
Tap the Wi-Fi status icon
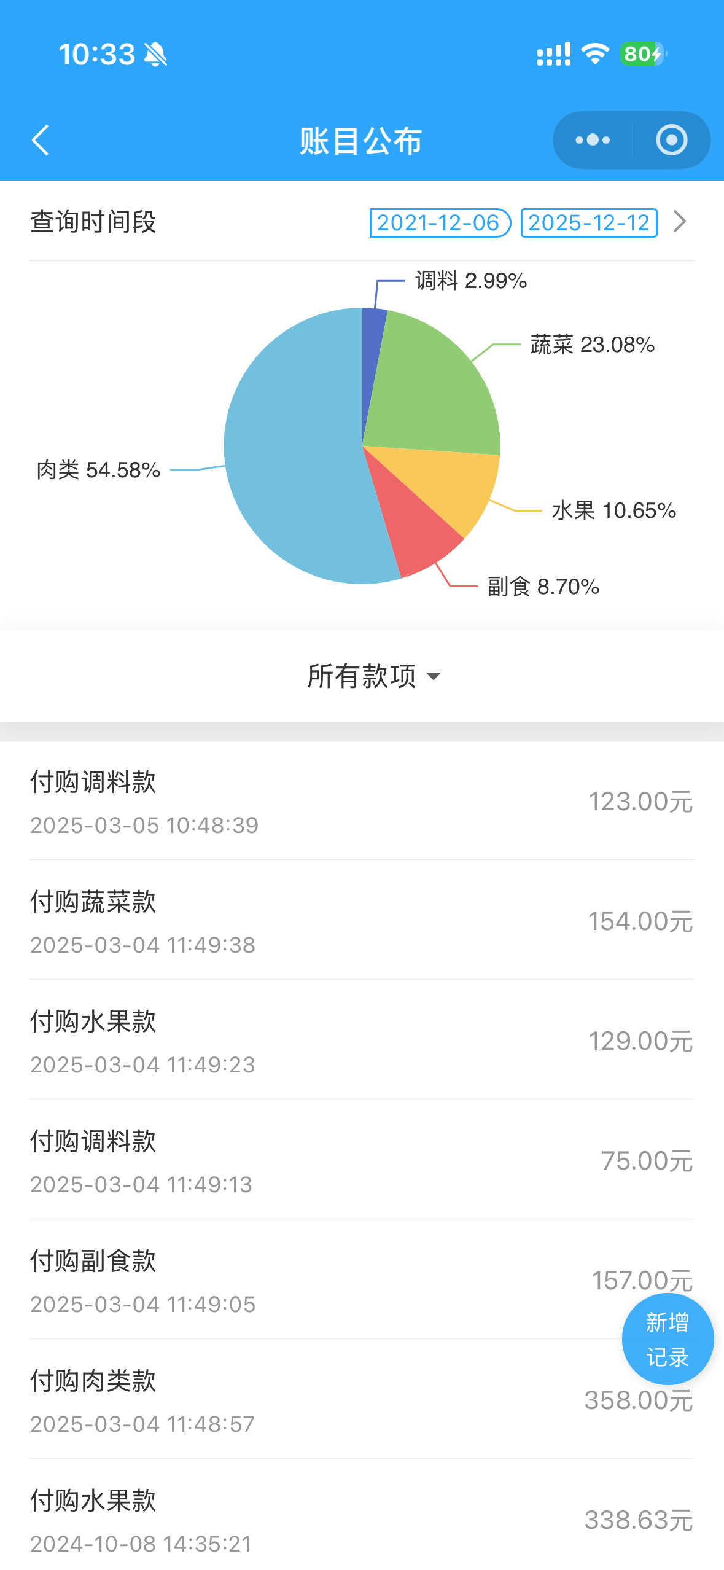point(594,54)
